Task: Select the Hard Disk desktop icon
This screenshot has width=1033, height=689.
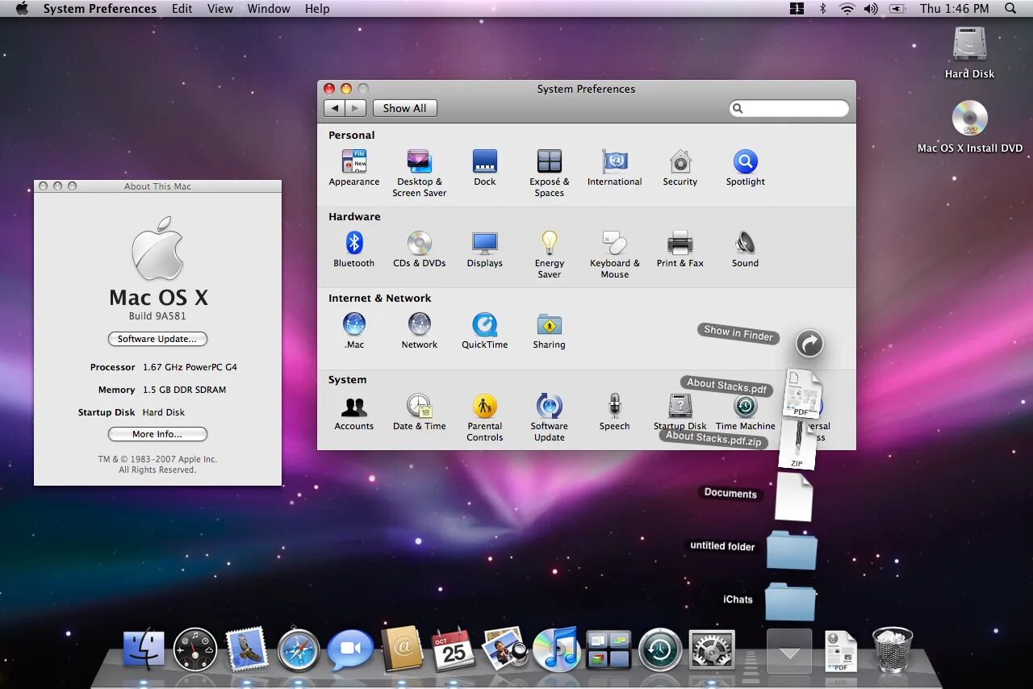Action: 969,52
